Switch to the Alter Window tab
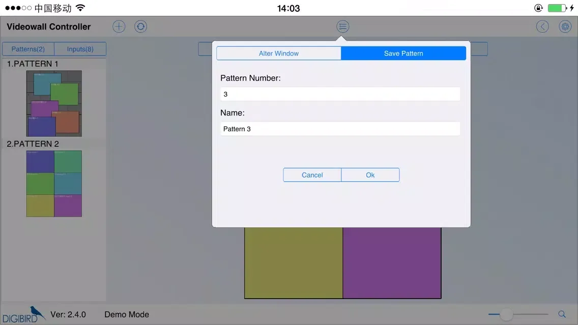Image resolution: width=578 pixels, height=325 pixels. (279, 53)
